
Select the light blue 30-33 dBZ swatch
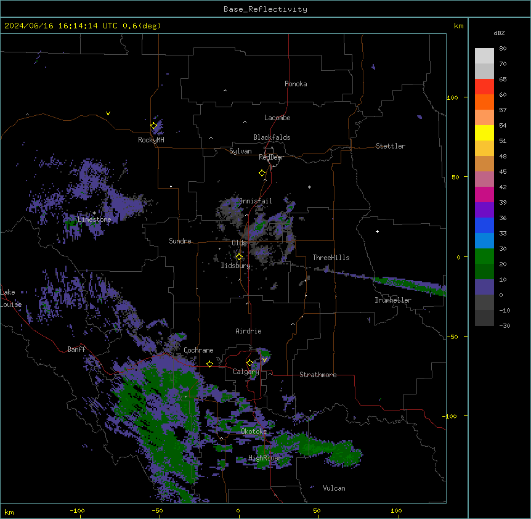click(484, 241)
